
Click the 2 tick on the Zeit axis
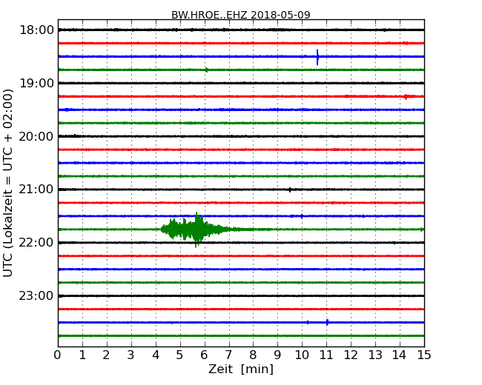point(106,355)
